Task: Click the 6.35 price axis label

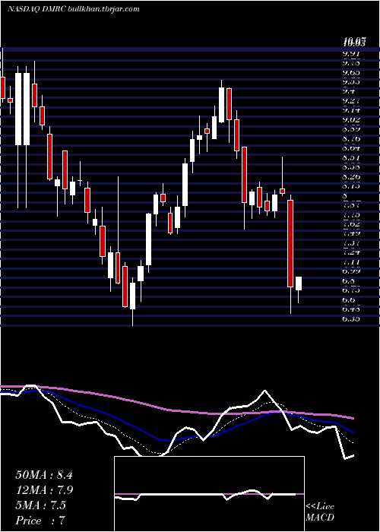Action: (351, 319)
